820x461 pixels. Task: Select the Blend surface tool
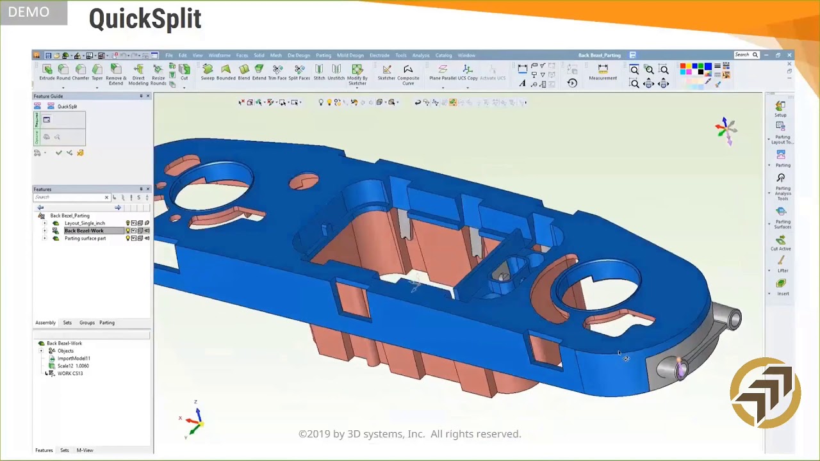click(244, 72)
